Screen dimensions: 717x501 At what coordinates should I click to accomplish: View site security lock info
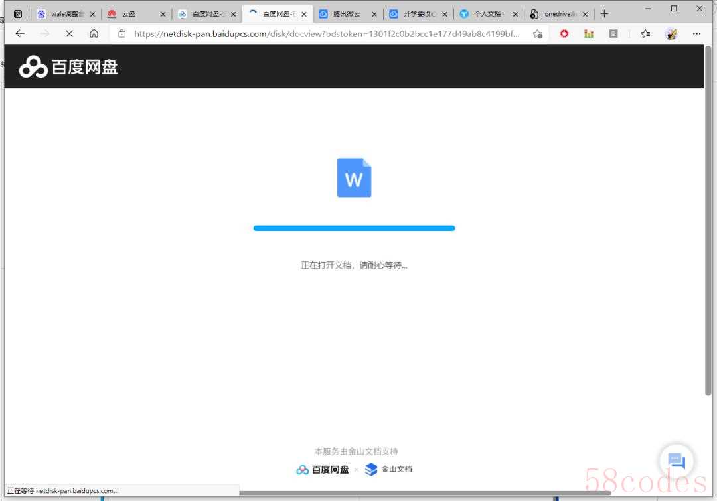121,33
